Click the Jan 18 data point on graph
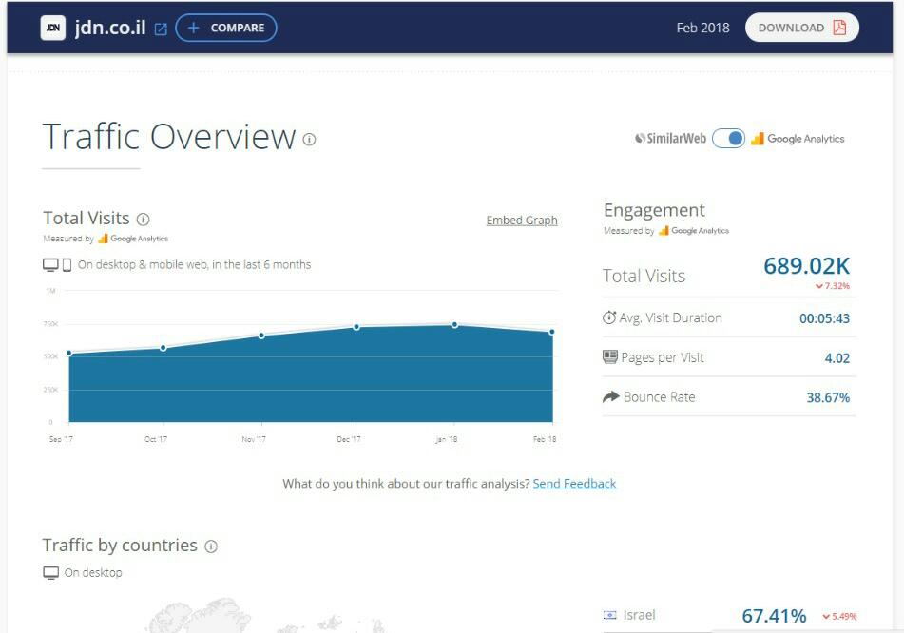Viewport: 904px width, 633px height. (x=454, y=325)
